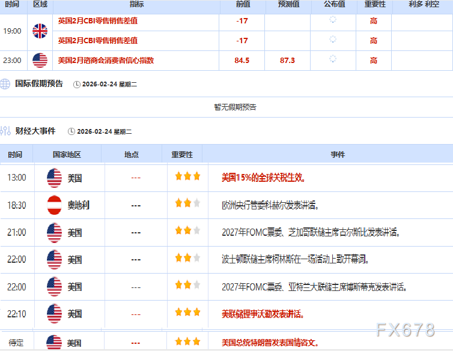The width and height of the screenshot is (453, 351).
Task: Click the star rating in the 18:30 row
Action: (x=187, y=203)
